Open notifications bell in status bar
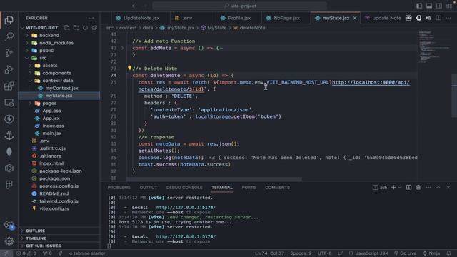This screenshot has width=457, height=257. point(448,253)
